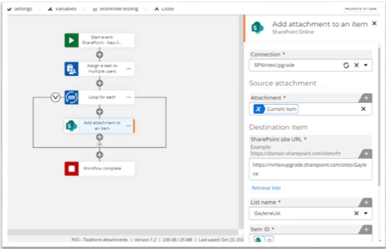Clear the SPNintexUpgrade connection selection
This screenshot has height=249, width=386.
pyautogui.click(x=356, y=65)
